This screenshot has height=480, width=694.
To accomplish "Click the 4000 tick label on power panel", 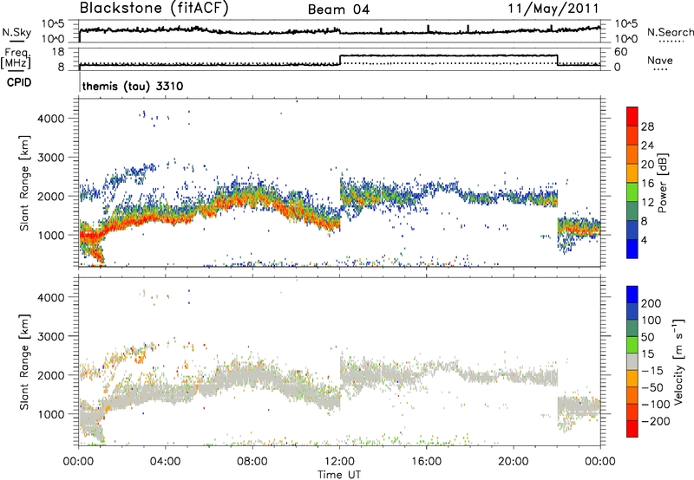I will 51,119.
